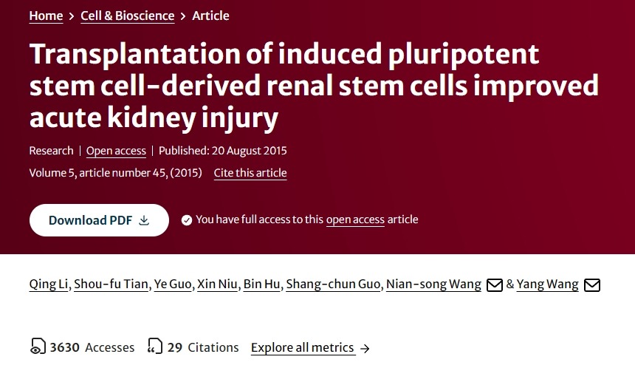Go to Home breadcrumb

click(46, 16)
